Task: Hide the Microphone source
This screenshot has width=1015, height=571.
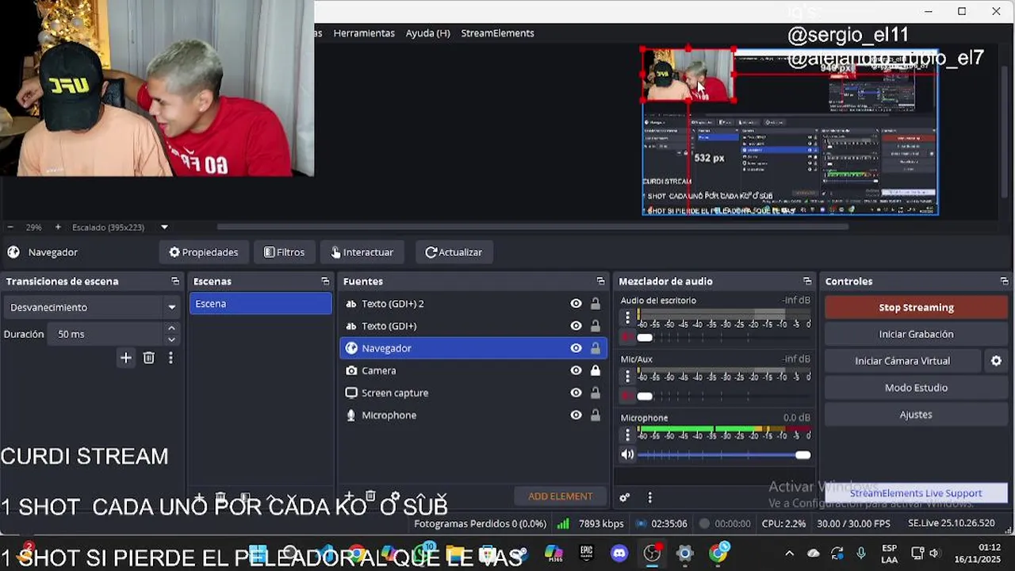Action: [576, 415]
